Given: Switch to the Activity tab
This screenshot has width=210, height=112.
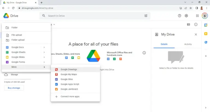Looking at the screenshot, I should pyautogui.click(x=188, y=44).
